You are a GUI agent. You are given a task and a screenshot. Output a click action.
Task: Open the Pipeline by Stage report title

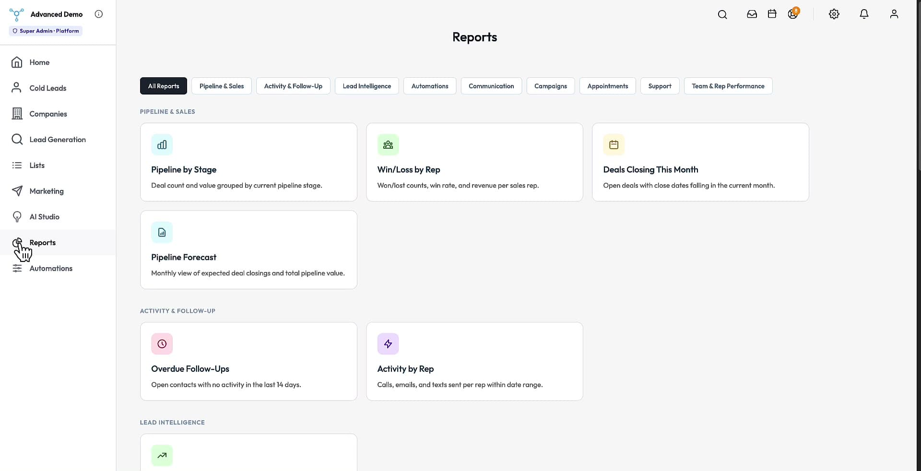(184, 170)
